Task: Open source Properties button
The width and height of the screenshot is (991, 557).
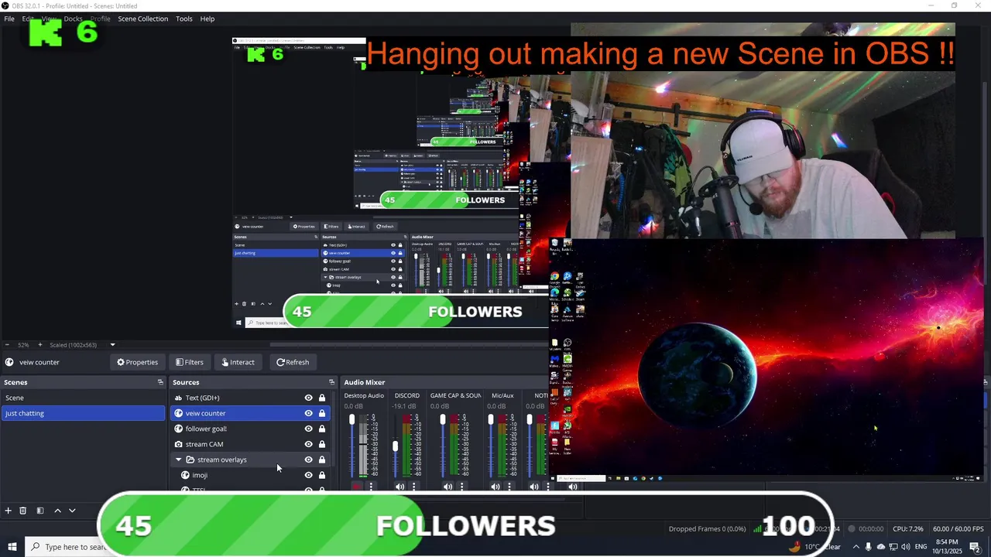Action: tap(137, 362)
